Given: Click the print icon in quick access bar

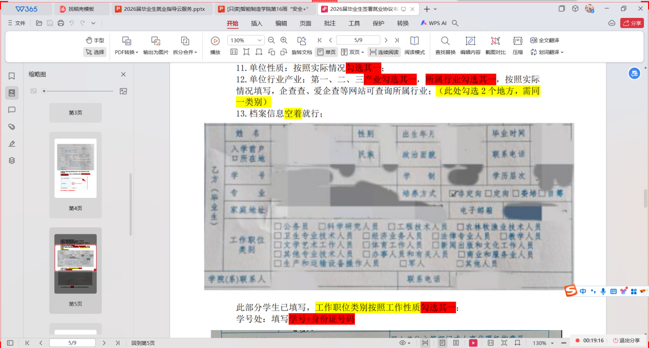Looking at the screenshot, I should coord(61,23).
